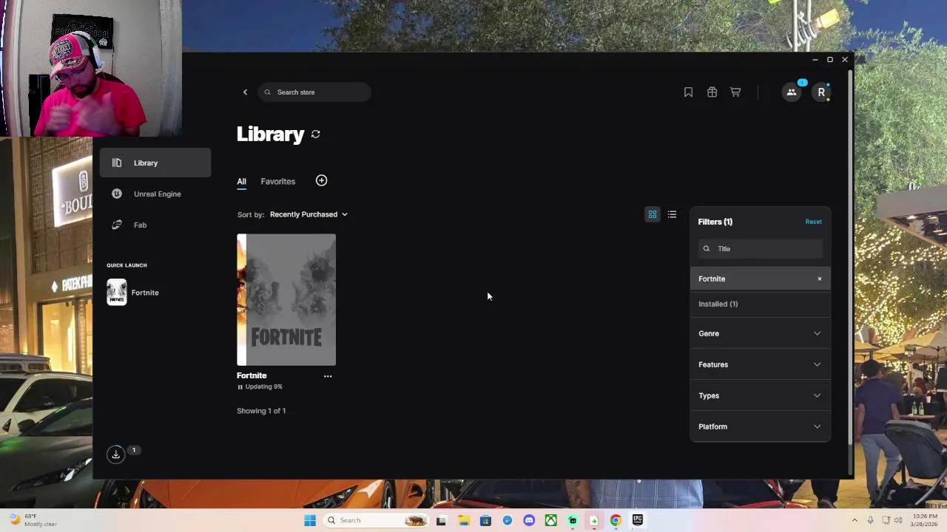Expand the Types filter section
Viewport: 947px width, 532px height.
click(761, 395)
